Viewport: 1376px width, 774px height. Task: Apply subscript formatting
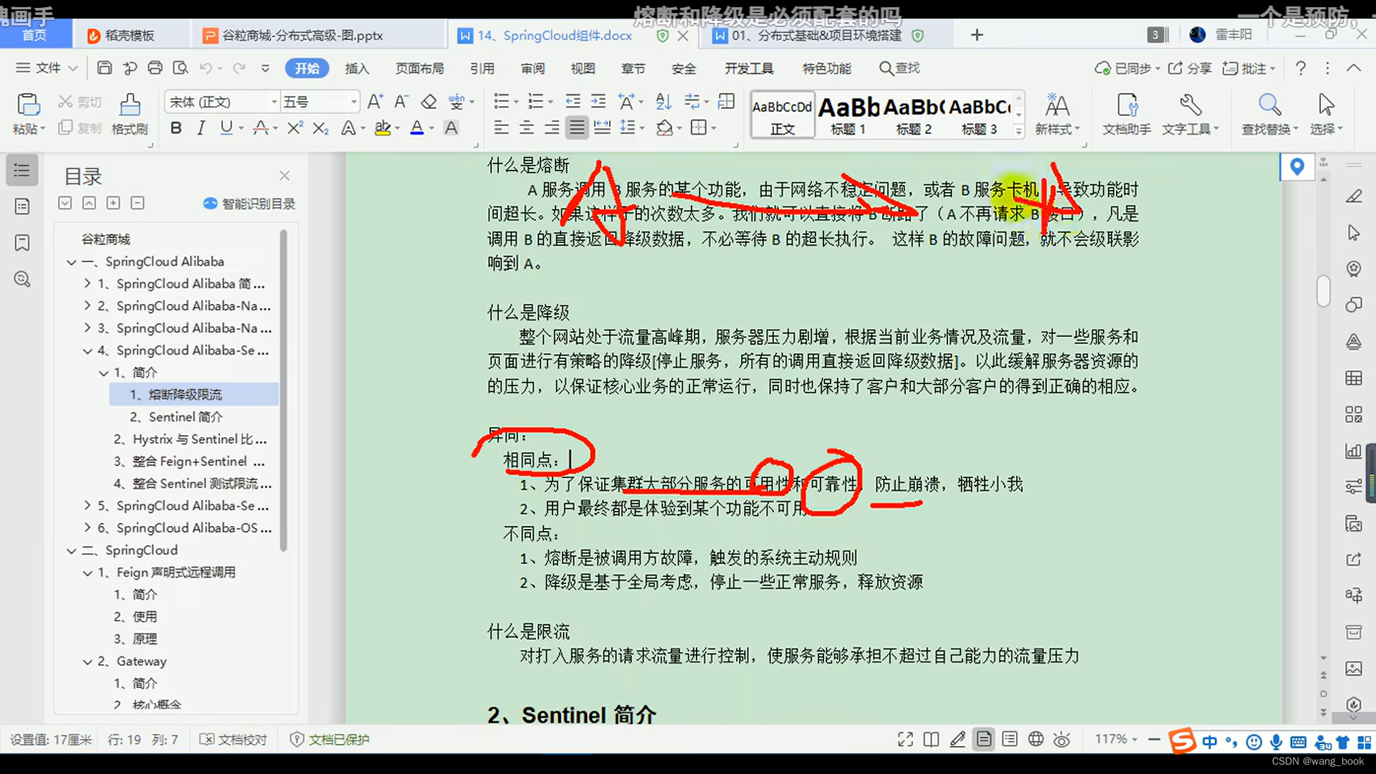pos(320,128)
